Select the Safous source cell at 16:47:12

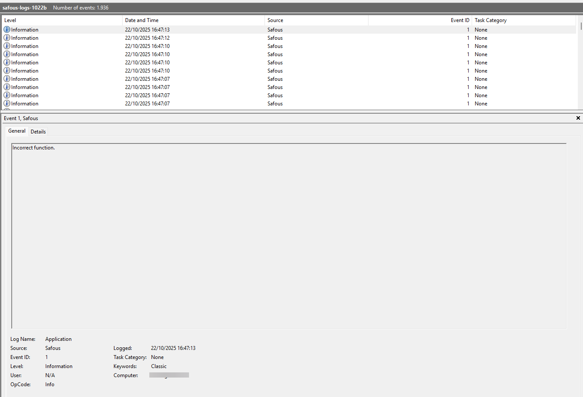pyautogui.click(x=275, y=38)
